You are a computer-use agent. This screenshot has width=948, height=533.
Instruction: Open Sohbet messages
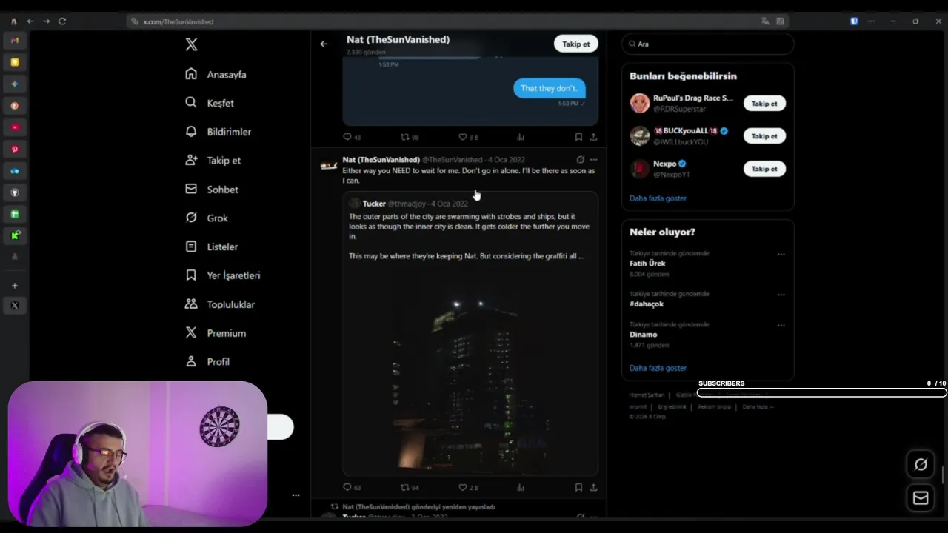coord(211,190)
